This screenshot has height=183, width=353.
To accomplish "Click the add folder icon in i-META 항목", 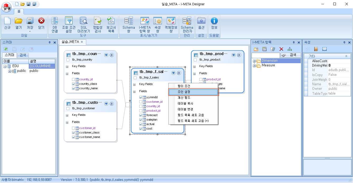I will tap(256, 49).
